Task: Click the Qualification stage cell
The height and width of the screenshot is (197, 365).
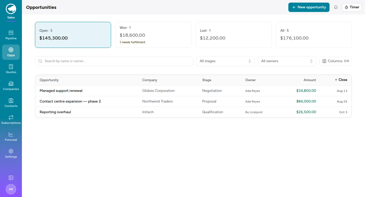Action: point(212,112)
